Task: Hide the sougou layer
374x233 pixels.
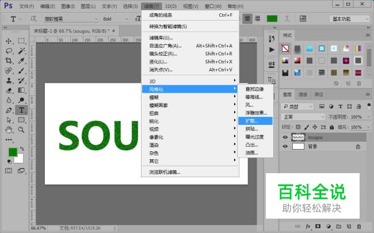Action: point(285,137)
